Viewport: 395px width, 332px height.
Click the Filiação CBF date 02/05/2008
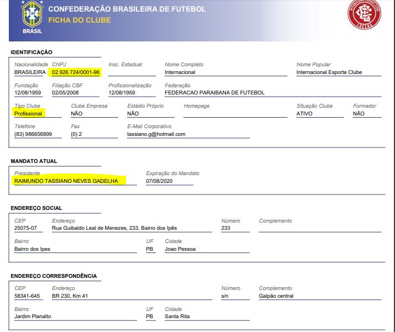pos(65,93)
